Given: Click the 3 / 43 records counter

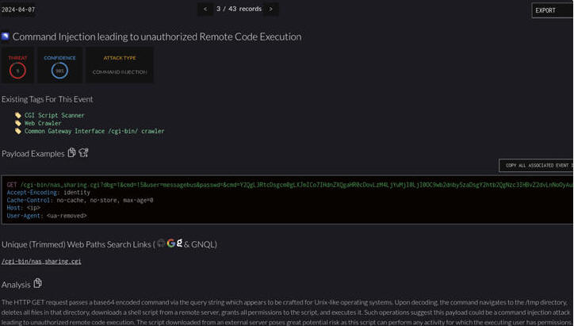Looking at the screenshot, I should [239, 9].
